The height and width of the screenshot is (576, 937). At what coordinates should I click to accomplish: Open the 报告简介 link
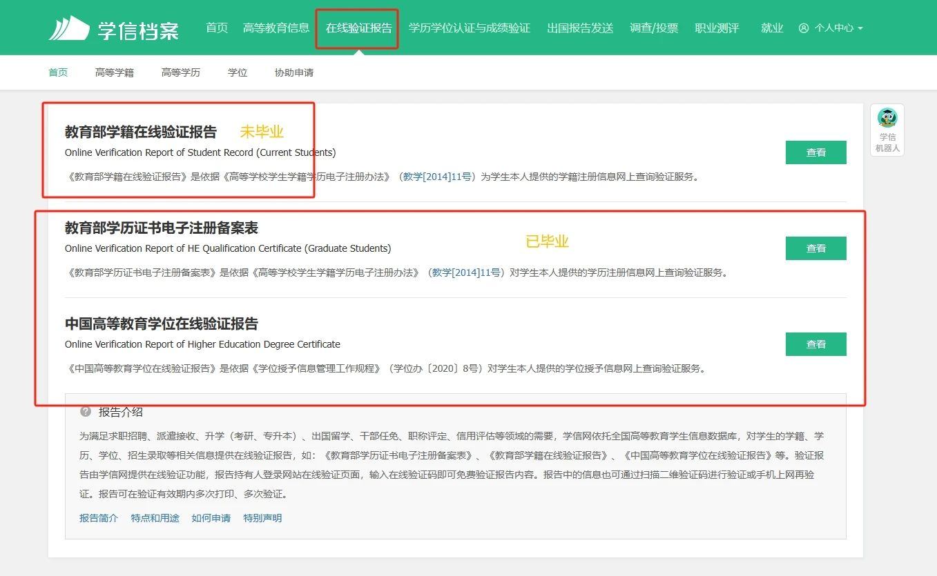click(x=99, y=518)
